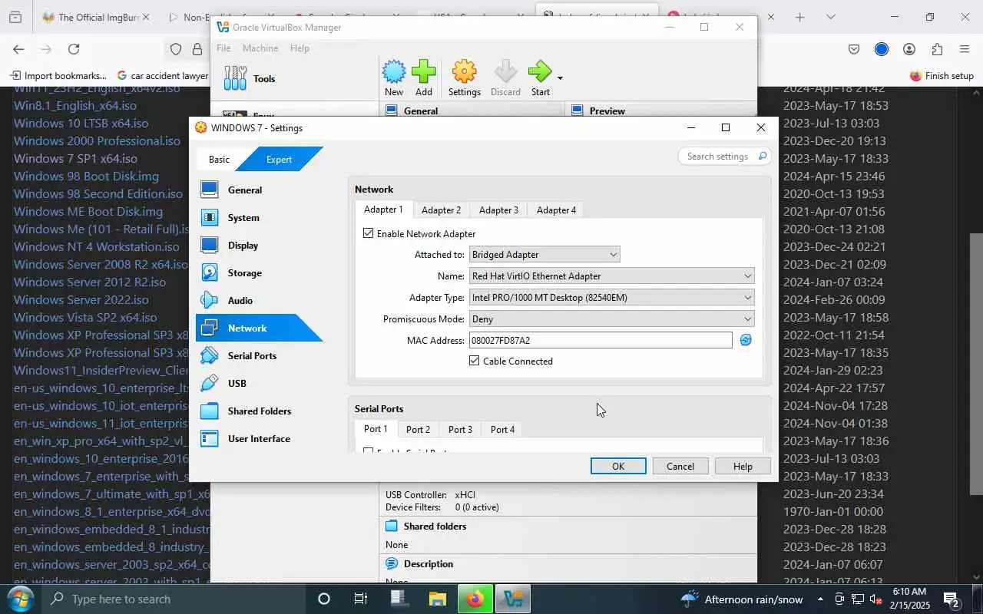
Task: Click the Help button in settings
Action: point(743,466)
